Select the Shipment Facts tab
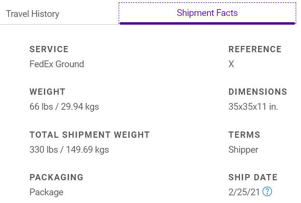The height and width of the screenshot is (203, 301). tap(207, 13)
